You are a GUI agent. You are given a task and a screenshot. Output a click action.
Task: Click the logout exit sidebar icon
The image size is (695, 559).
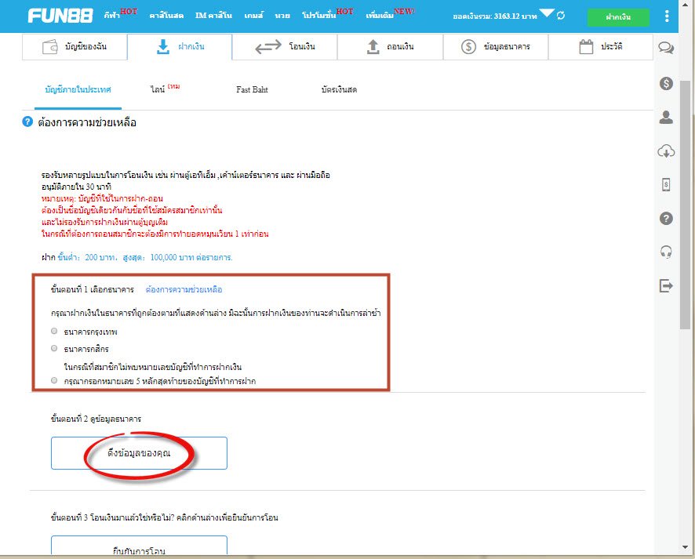[x=666, y=286]
